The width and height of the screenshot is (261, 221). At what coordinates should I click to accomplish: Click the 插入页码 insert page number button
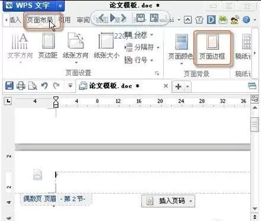[x=168, y=201]
